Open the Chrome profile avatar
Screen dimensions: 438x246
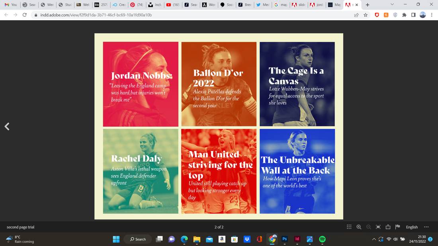pos(422,15)
